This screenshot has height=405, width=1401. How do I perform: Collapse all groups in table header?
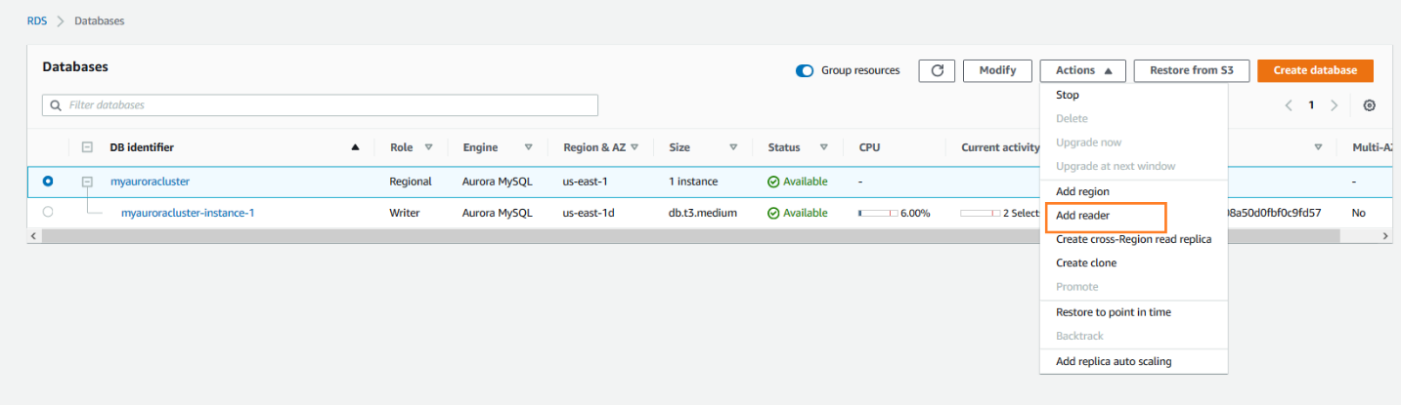pos(87,147)
